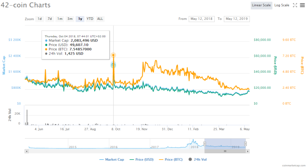Screen dimensions: 308x168
Task: Click the 2017 label in navigator
Action: click(x=155, y=147)
